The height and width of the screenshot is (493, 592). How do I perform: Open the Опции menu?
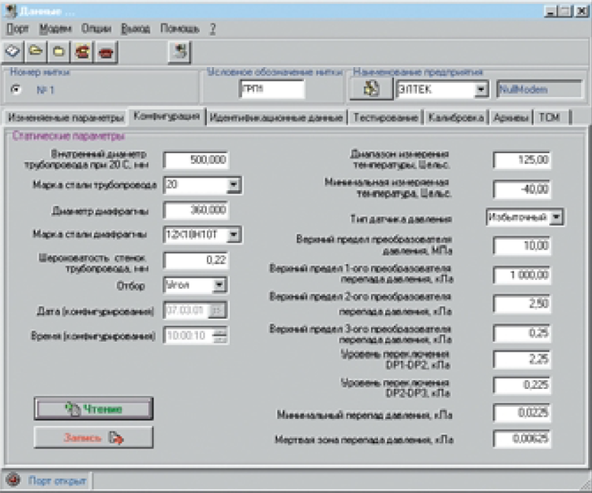point(96,28)
